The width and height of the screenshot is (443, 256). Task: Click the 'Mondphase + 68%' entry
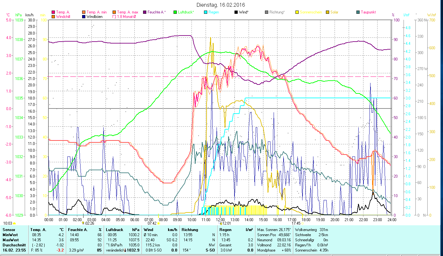pos(274,250)
